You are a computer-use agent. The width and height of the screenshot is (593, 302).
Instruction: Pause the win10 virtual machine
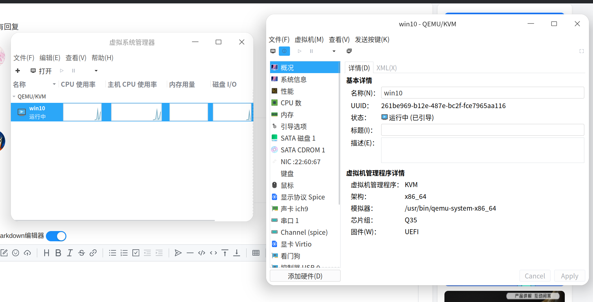pos(311,51)
